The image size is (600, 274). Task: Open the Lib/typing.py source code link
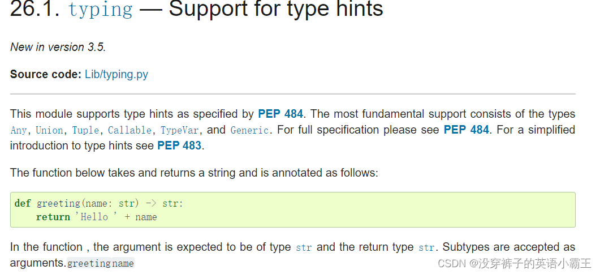(116, 74)
